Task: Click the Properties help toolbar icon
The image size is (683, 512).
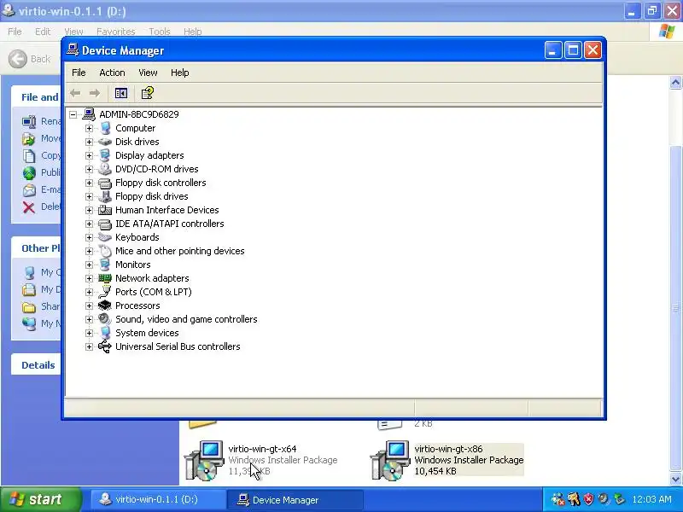Action: [x=147, y=93]
